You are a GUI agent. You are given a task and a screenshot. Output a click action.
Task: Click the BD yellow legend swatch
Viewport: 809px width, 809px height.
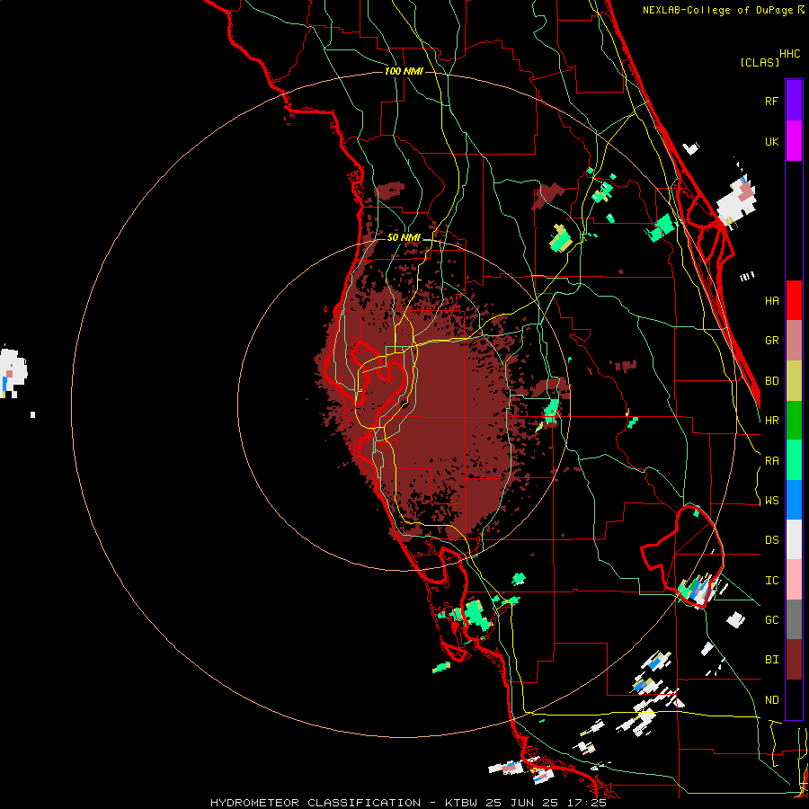point(794,381)
